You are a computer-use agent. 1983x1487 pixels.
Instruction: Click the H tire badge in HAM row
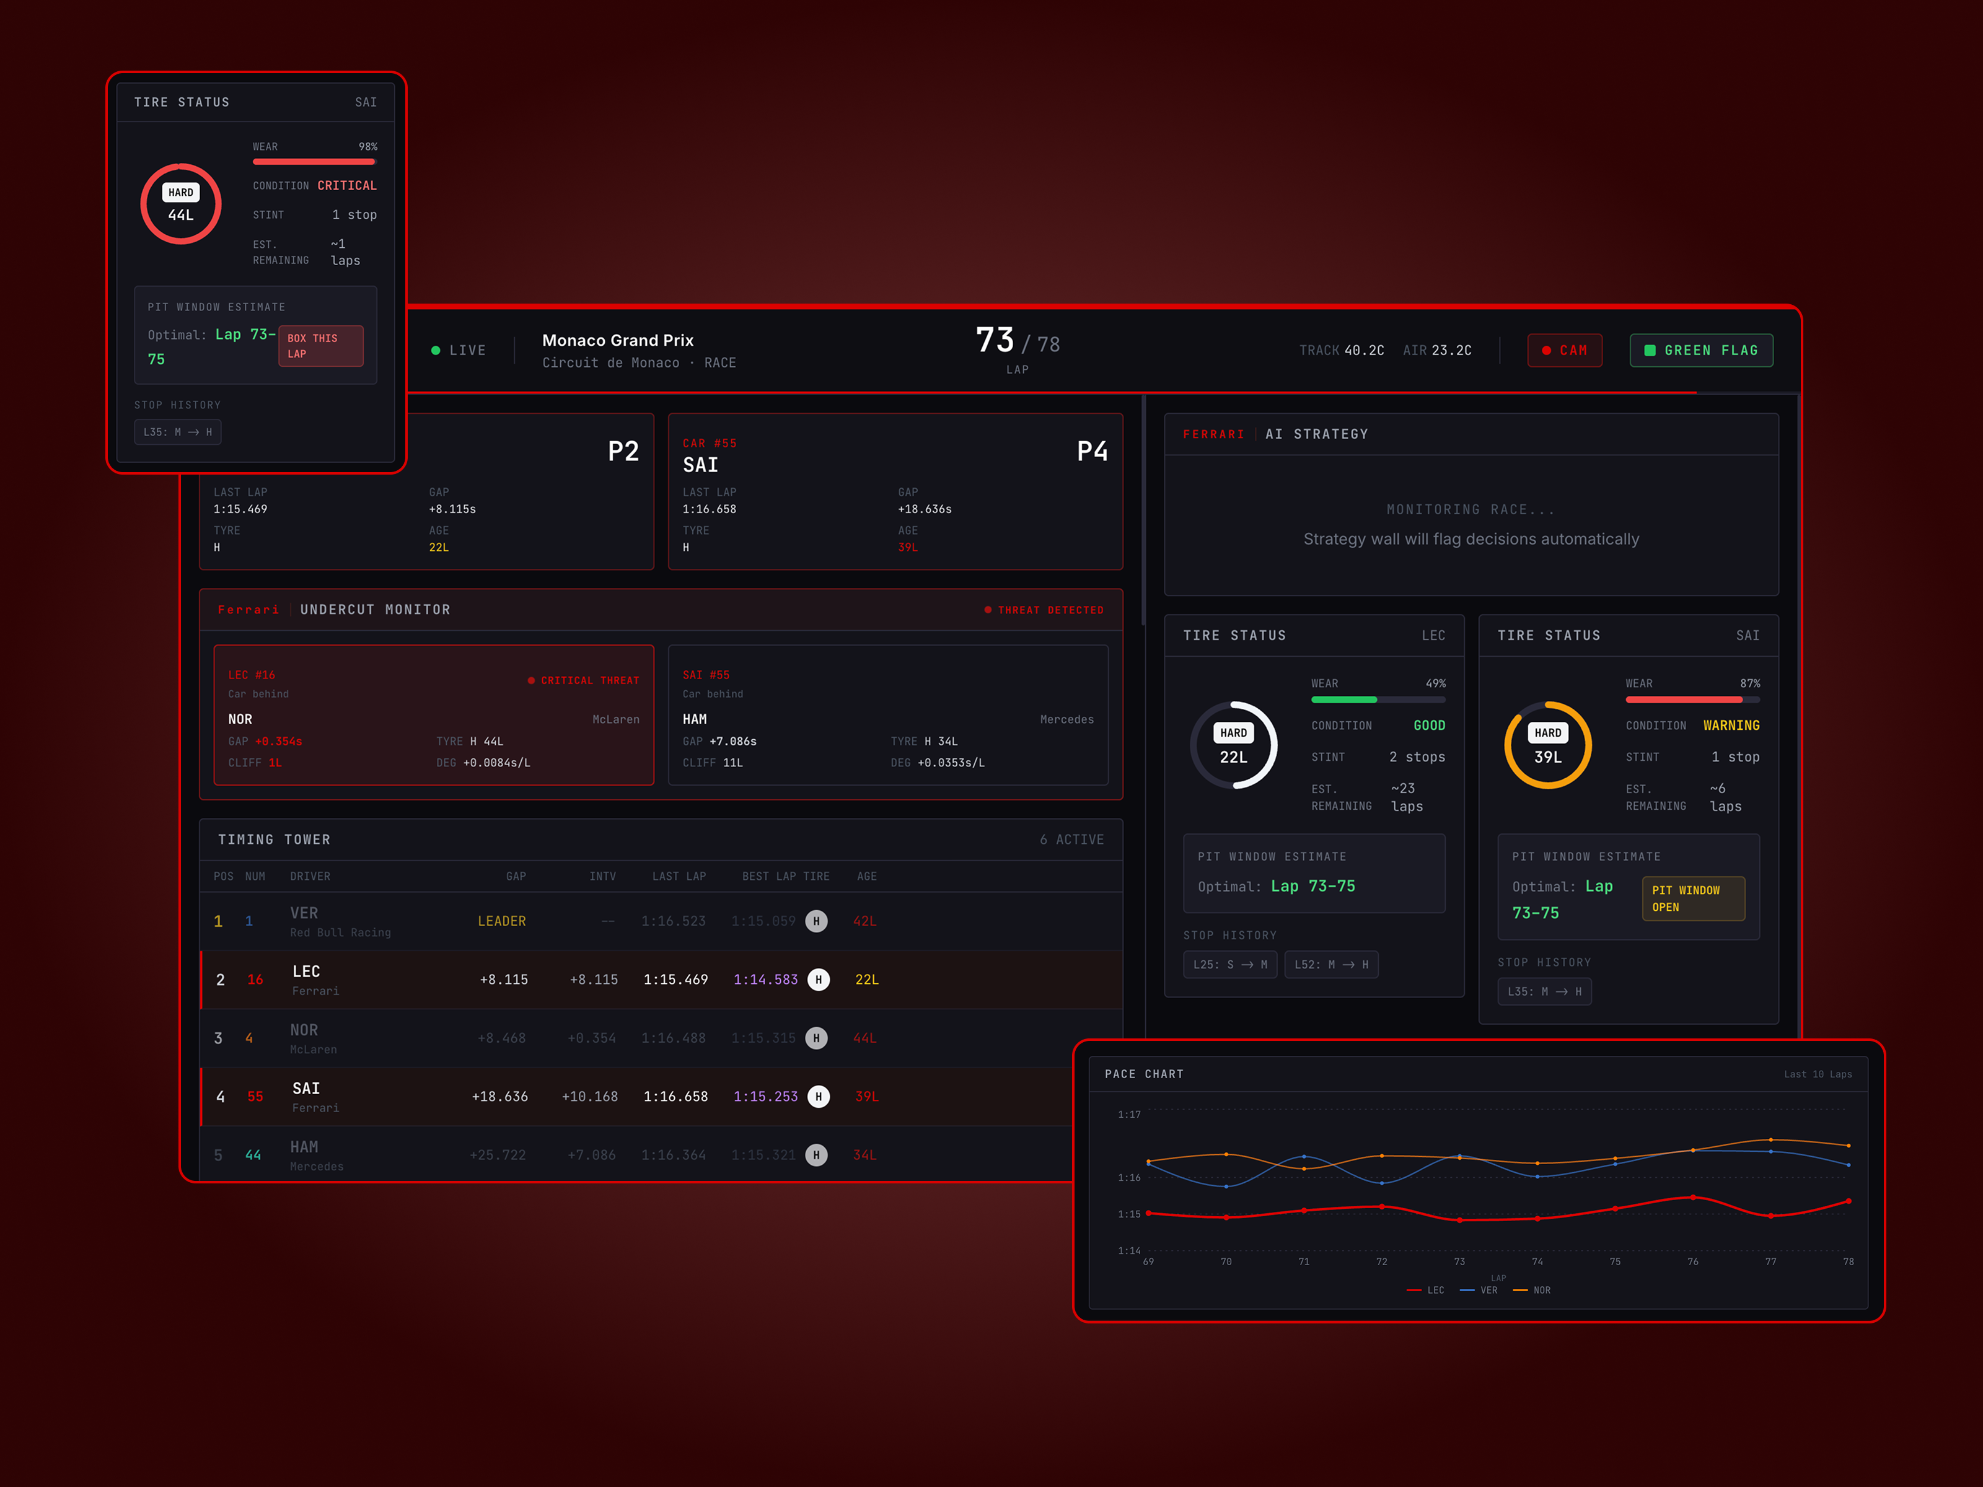(x=816, y=1154)
